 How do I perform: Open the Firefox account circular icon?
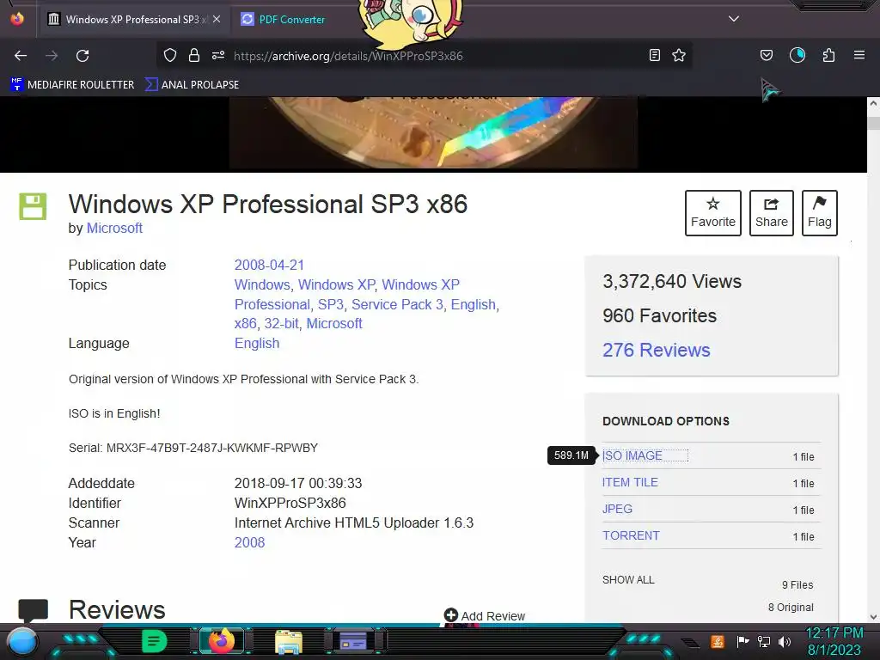pos(797,55)
